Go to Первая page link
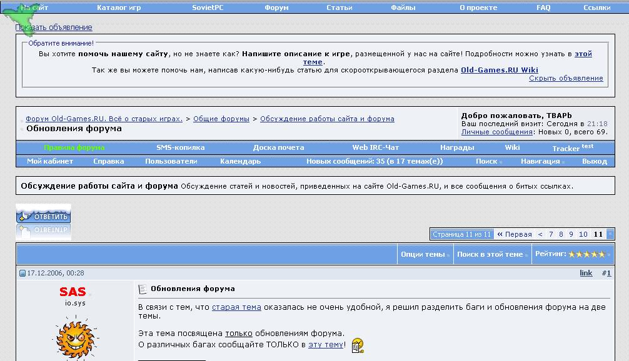The width and height of the screenshot is (629, 361). click(x=515, y=234)
